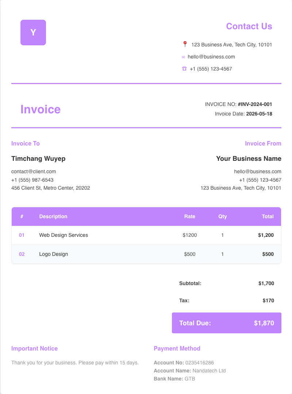Click address 456 Client St, Metro Center

coord(51,188)
